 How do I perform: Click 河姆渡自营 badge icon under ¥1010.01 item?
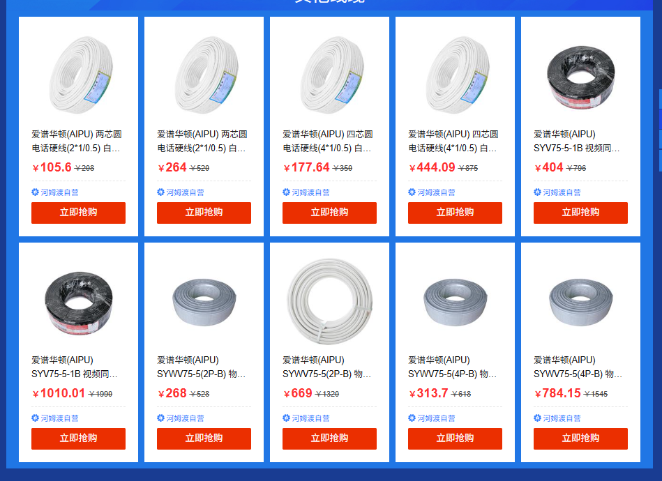pos(35,418)
